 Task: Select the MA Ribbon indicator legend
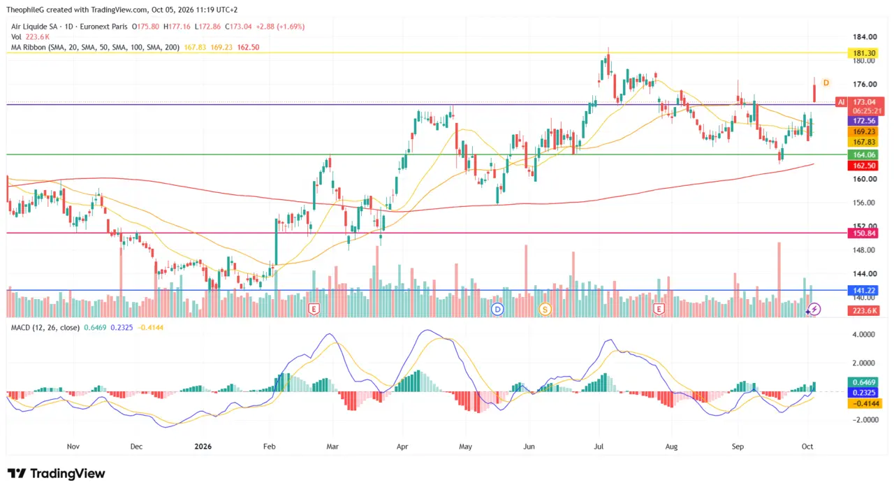pos(100,48)
